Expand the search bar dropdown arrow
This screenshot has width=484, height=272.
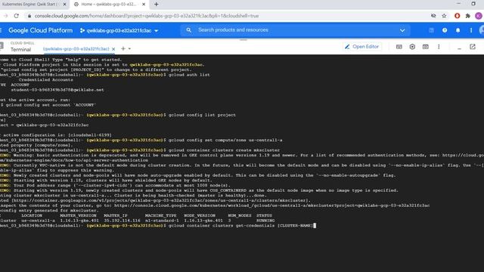[402, 30]
